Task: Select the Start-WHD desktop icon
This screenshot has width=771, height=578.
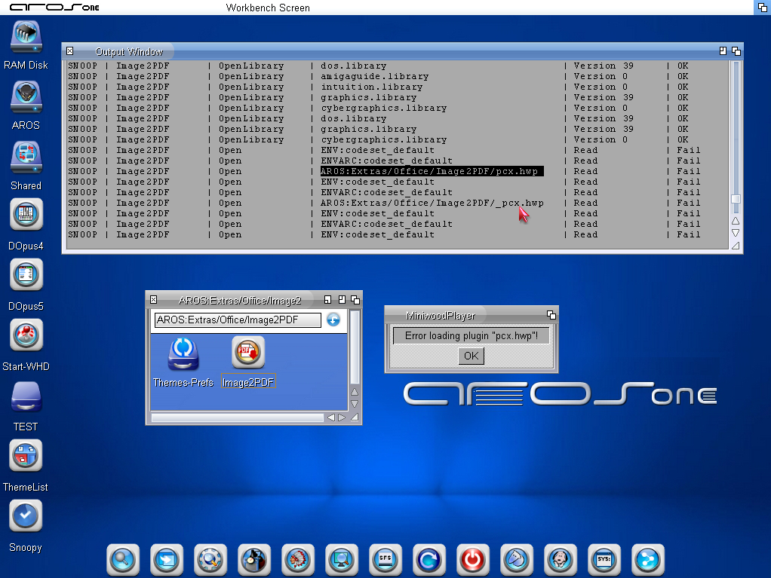Action: pos(26,335)
